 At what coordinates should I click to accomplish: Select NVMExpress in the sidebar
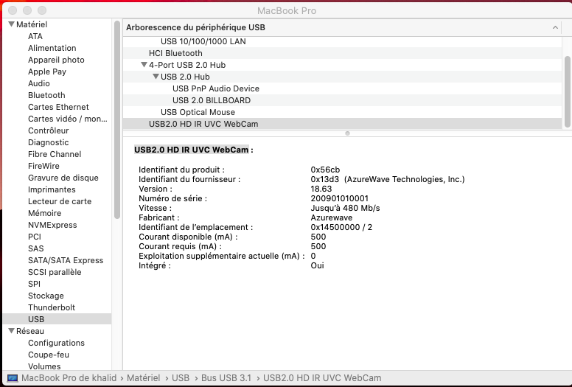[52, 225]
